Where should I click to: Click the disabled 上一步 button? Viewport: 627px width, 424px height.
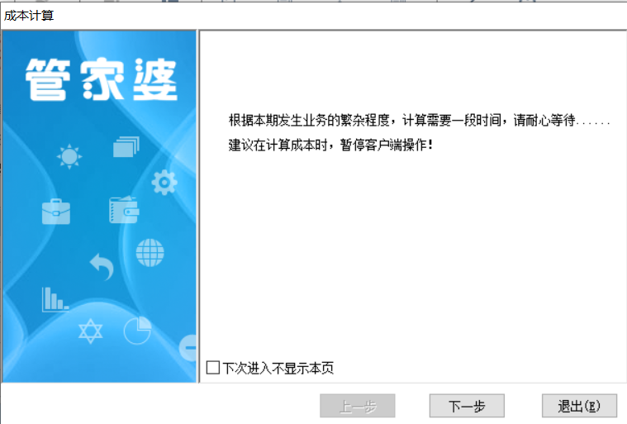358,406
